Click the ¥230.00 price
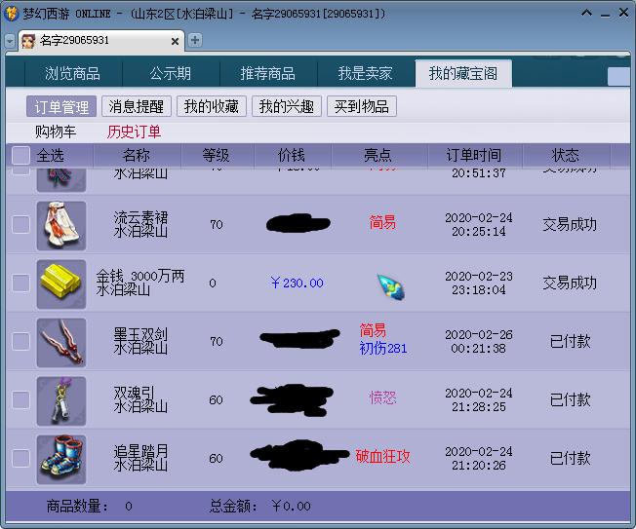 (x=298, y=283)
